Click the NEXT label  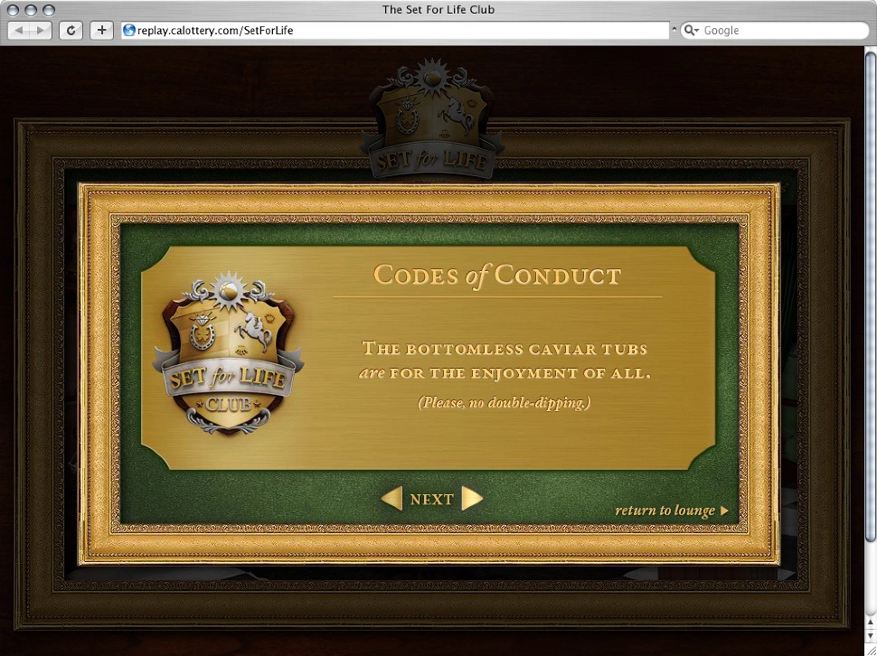[432, 499]
